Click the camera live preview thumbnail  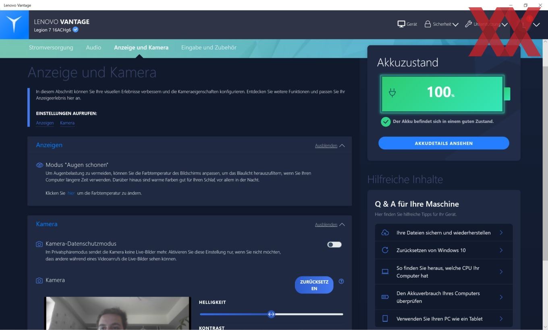point(117,313)
